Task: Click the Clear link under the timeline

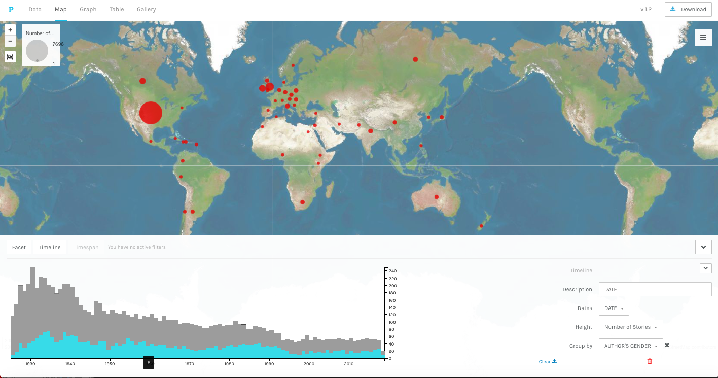Action: click(547, 362)
